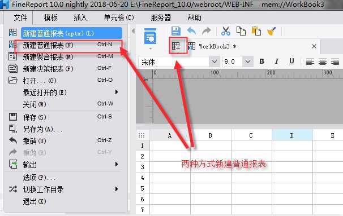Screen dimensions: 343x216
Task: Close the WorkBook3 tab
Action: pos(314,46)
